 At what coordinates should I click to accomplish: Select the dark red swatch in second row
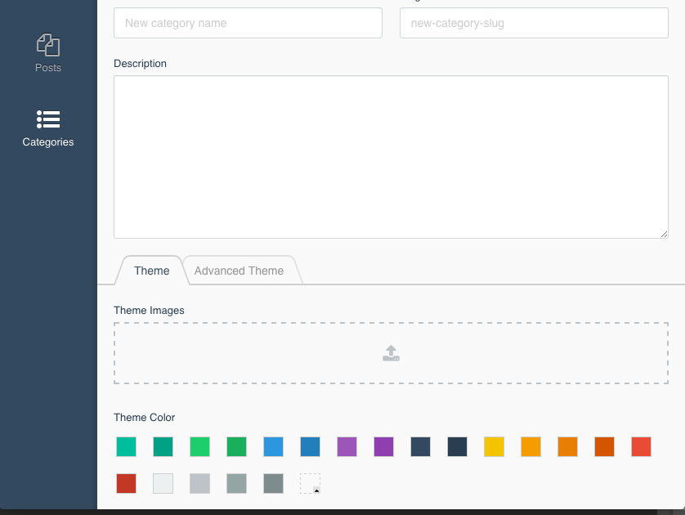click(x=126, y=484)
